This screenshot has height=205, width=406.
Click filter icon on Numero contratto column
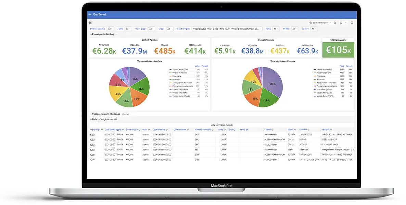(213, 130)
